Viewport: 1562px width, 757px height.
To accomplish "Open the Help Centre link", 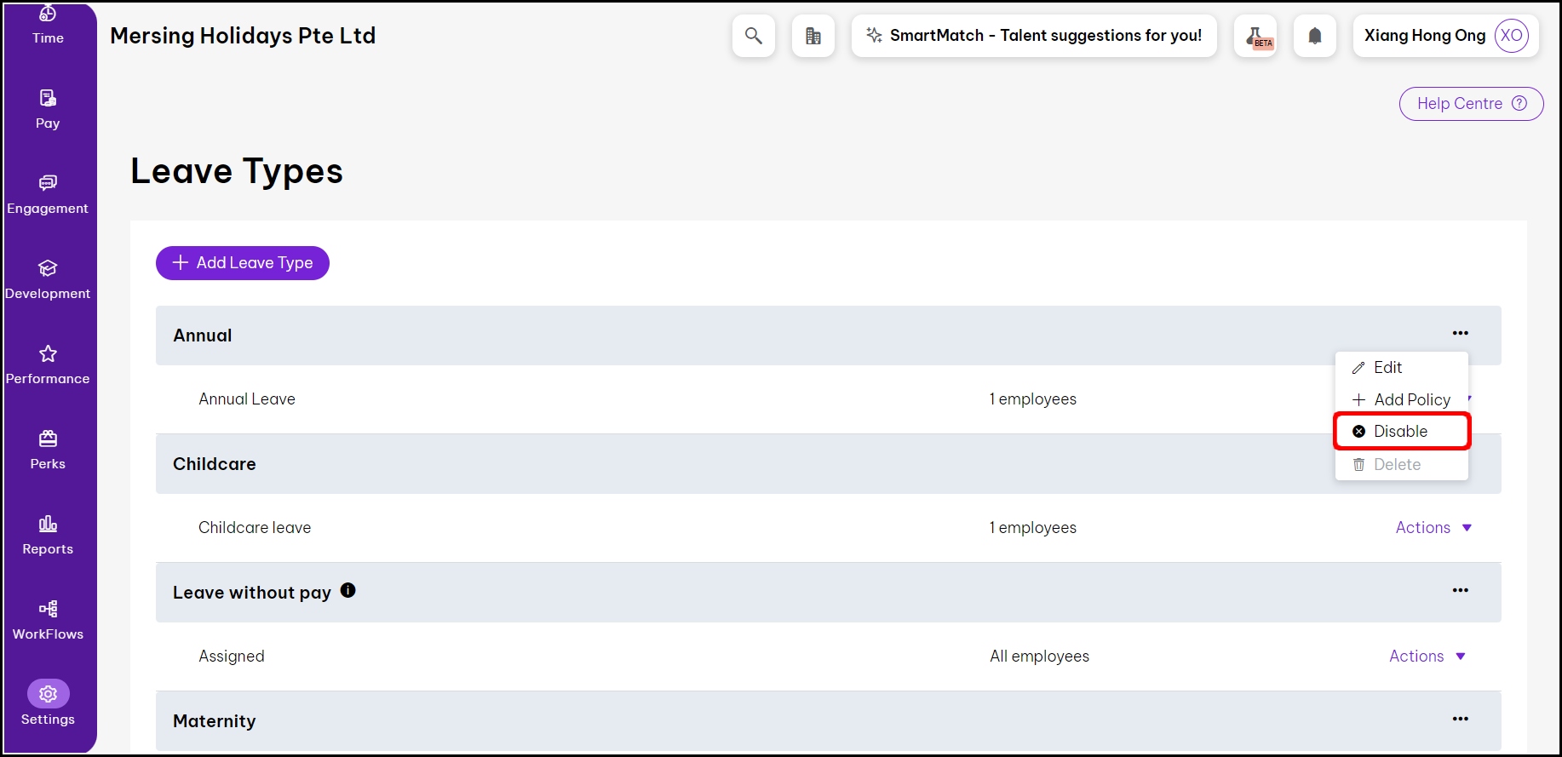I will tap(1470, 104).
